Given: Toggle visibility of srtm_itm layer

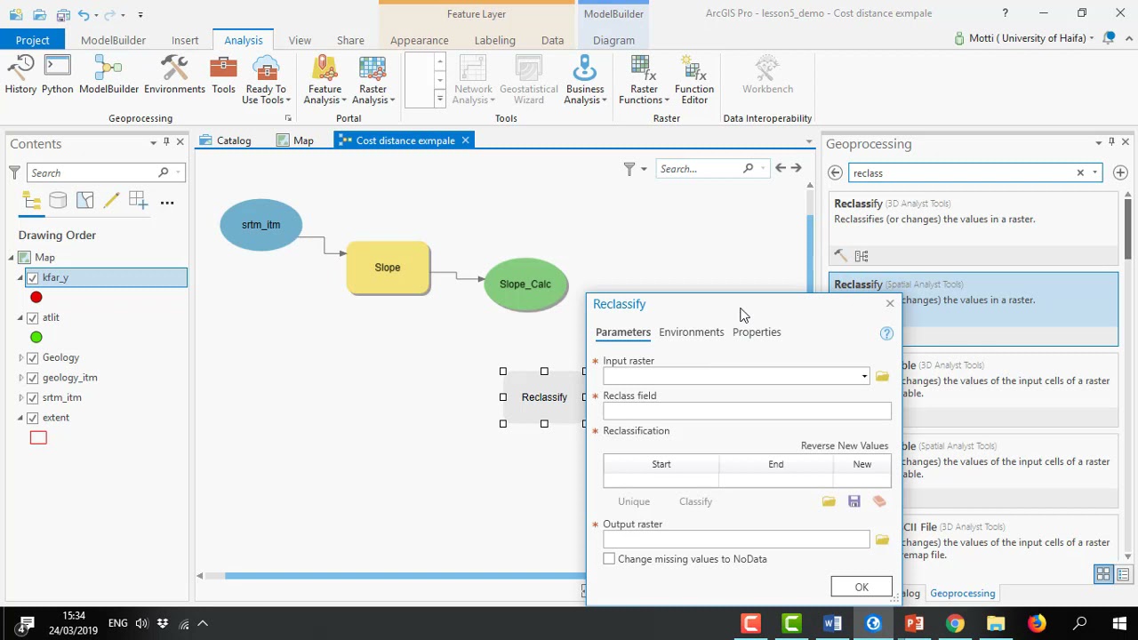Looking at the screenshot, I should tap(33, 398).
